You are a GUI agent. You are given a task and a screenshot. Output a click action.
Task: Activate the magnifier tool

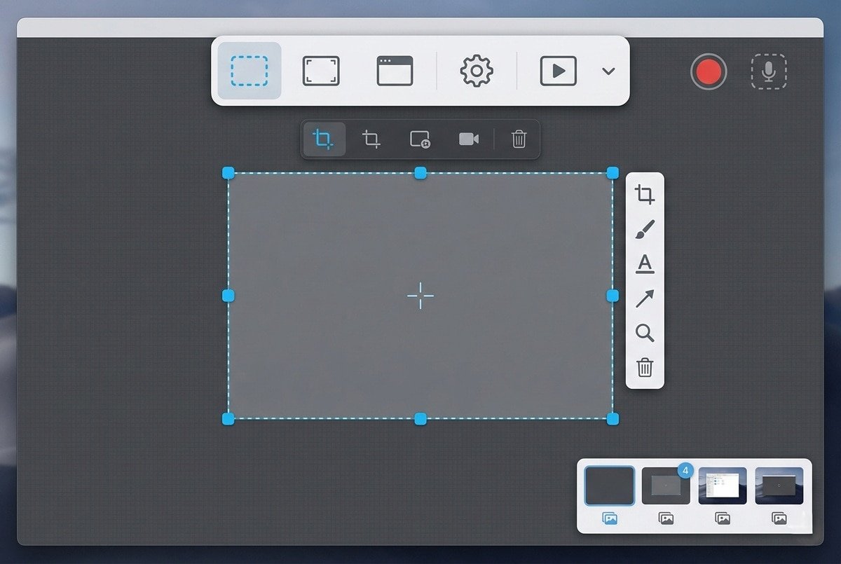[x=645, y=333]
